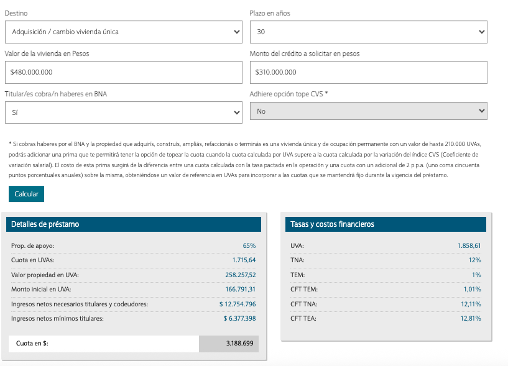Screen dimensions: 508x366
Task: Click the Monto inicial en UVA value 166.791,31
Action: [241, 289]
